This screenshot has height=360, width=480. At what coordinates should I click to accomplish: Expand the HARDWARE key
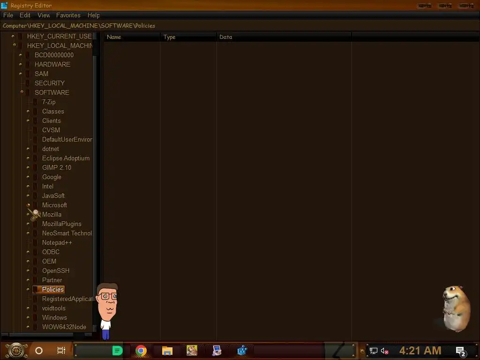click(21, 64)
